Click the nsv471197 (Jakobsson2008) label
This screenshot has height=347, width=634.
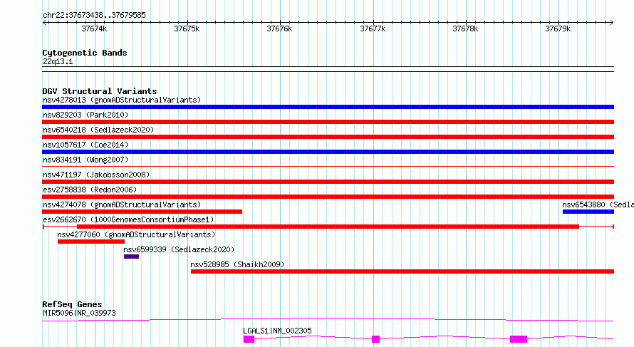tap(96, 175)
